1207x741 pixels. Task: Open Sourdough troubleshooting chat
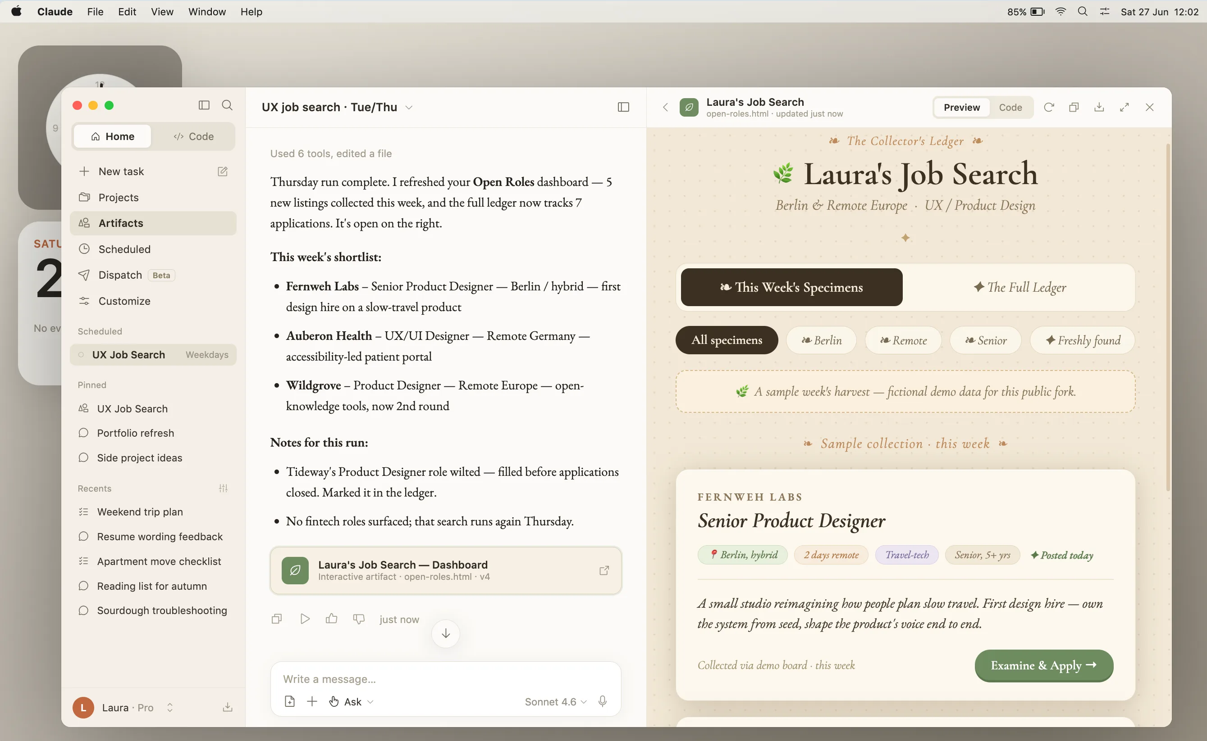[153, 610]
